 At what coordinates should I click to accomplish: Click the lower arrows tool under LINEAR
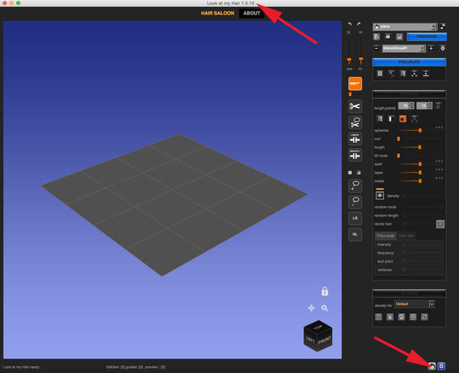355,155
